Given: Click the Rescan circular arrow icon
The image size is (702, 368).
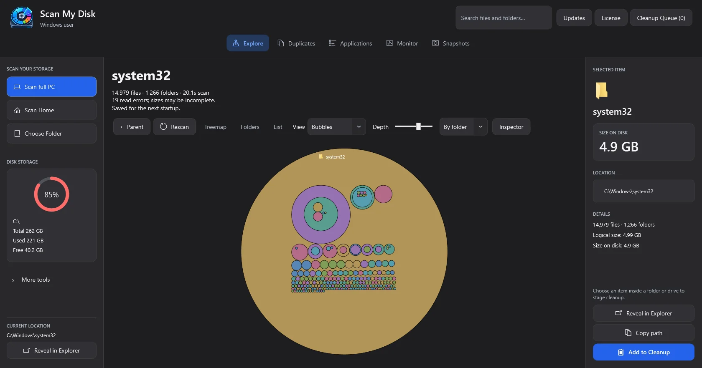Looking at the screenshot, I should [x=163, y=126].
